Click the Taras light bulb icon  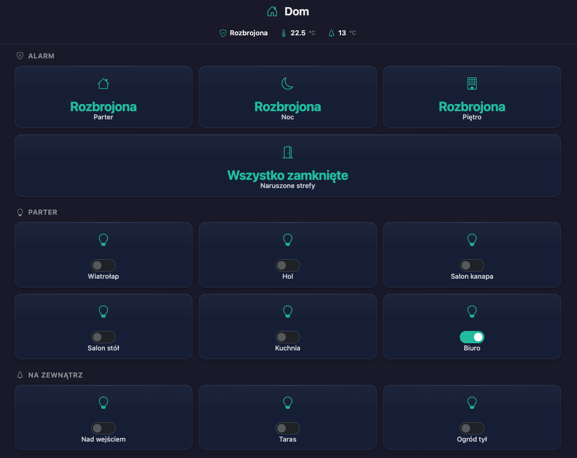click(x=287, y=402)
